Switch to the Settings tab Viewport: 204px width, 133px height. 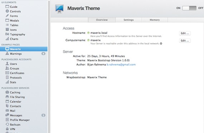pyautogui.click(x=128, y=20)
